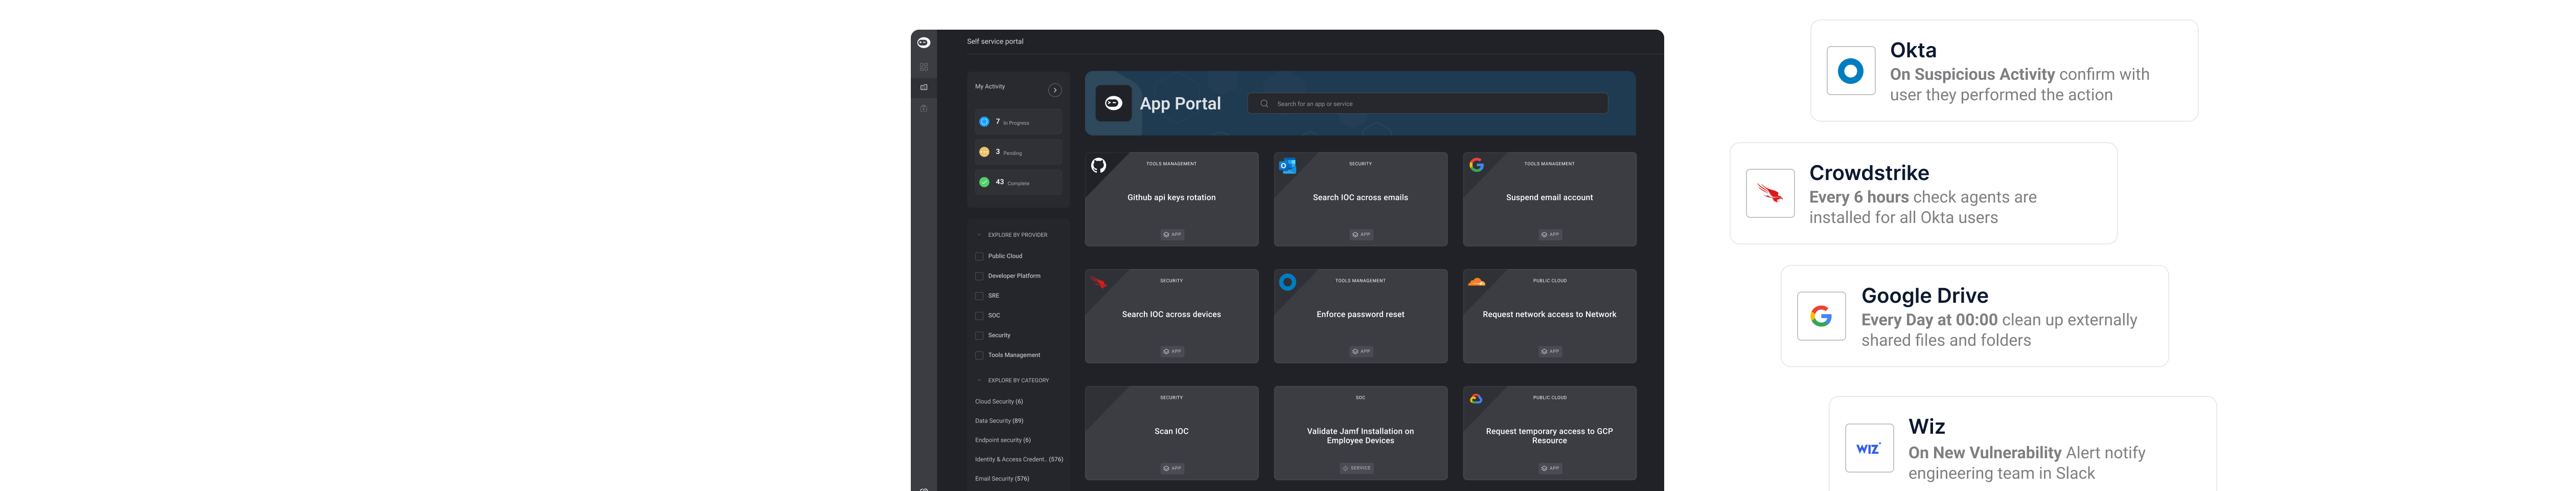This screenshot has height=491, width=2576.
Task: Click the Wiz heading in the workflow card
Action: pos(1927,427)
